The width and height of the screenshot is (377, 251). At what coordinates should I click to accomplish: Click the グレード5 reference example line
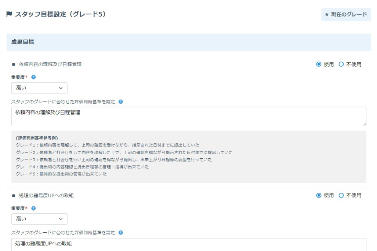point(61,174)
